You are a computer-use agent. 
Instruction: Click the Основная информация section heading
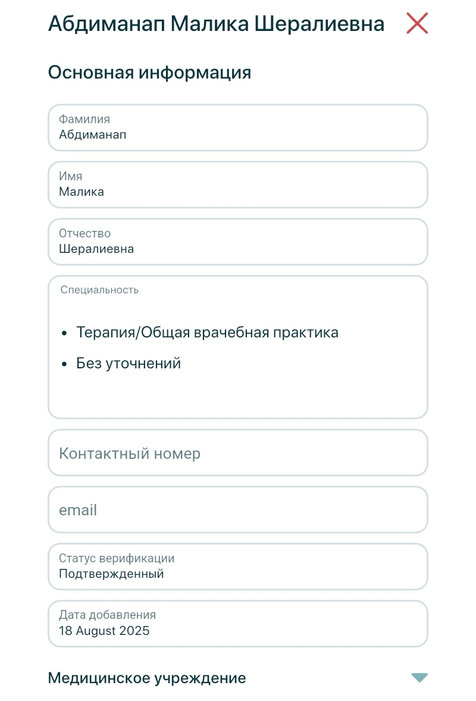click(x=150, y=72)
